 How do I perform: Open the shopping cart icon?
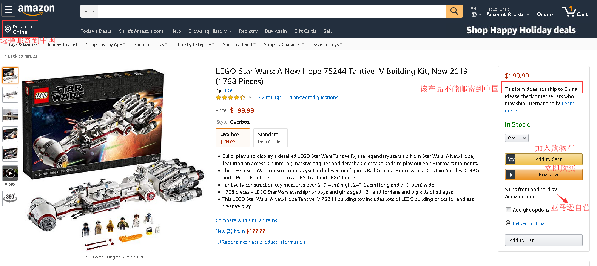575,12
